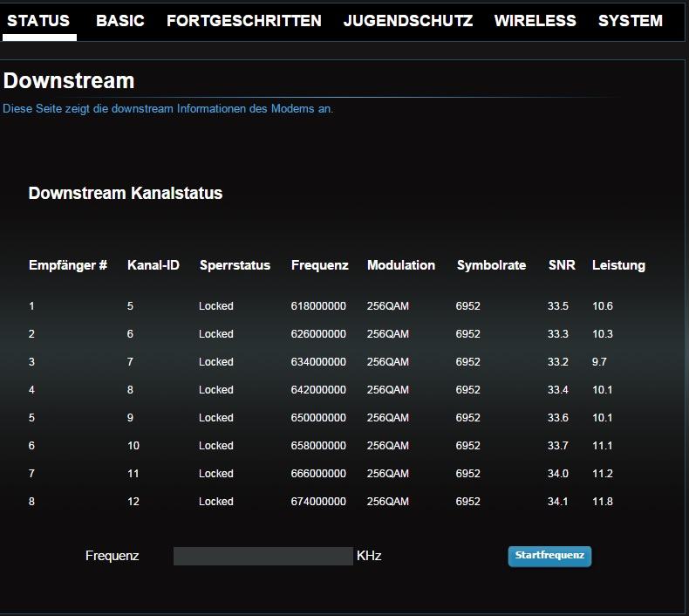Select SNR value 34.1
This screenshot has height=616, width=689.
557,501
